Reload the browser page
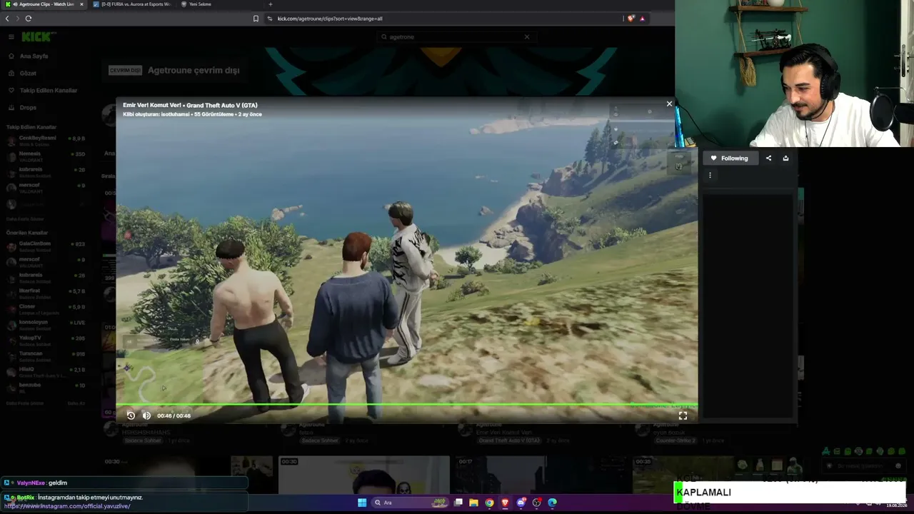The image size is (914, 514). 29,19
